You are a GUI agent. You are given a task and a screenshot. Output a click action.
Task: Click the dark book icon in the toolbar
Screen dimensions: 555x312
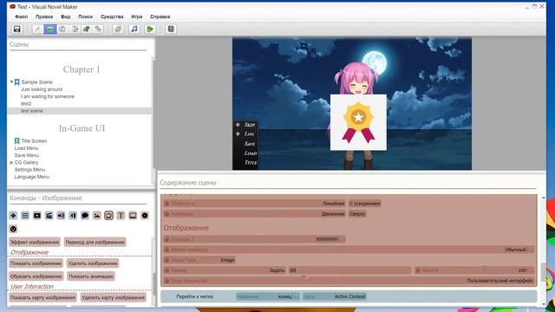pyautogui.click(x=171, y=29)
